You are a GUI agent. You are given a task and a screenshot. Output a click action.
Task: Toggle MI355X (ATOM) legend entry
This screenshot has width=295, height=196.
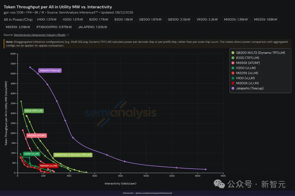click(x=246, y=63)
